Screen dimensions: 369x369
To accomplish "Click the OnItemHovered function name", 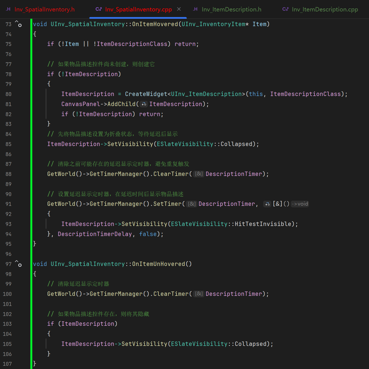I will [155, 24].
